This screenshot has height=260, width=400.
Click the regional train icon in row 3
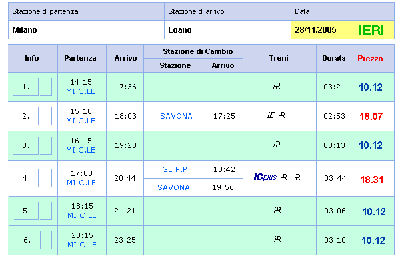[x=277, y=145]
